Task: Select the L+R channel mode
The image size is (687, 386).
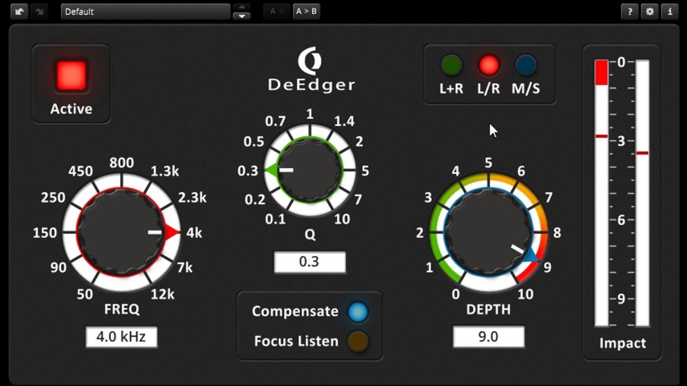Action: point(451,65)
